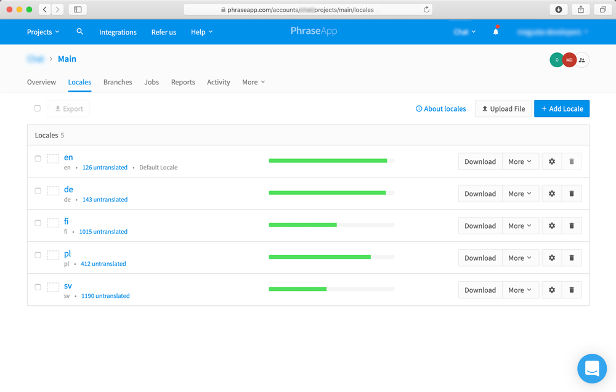Select the Locales tab

pyautogui.click(x=79, y=82)
